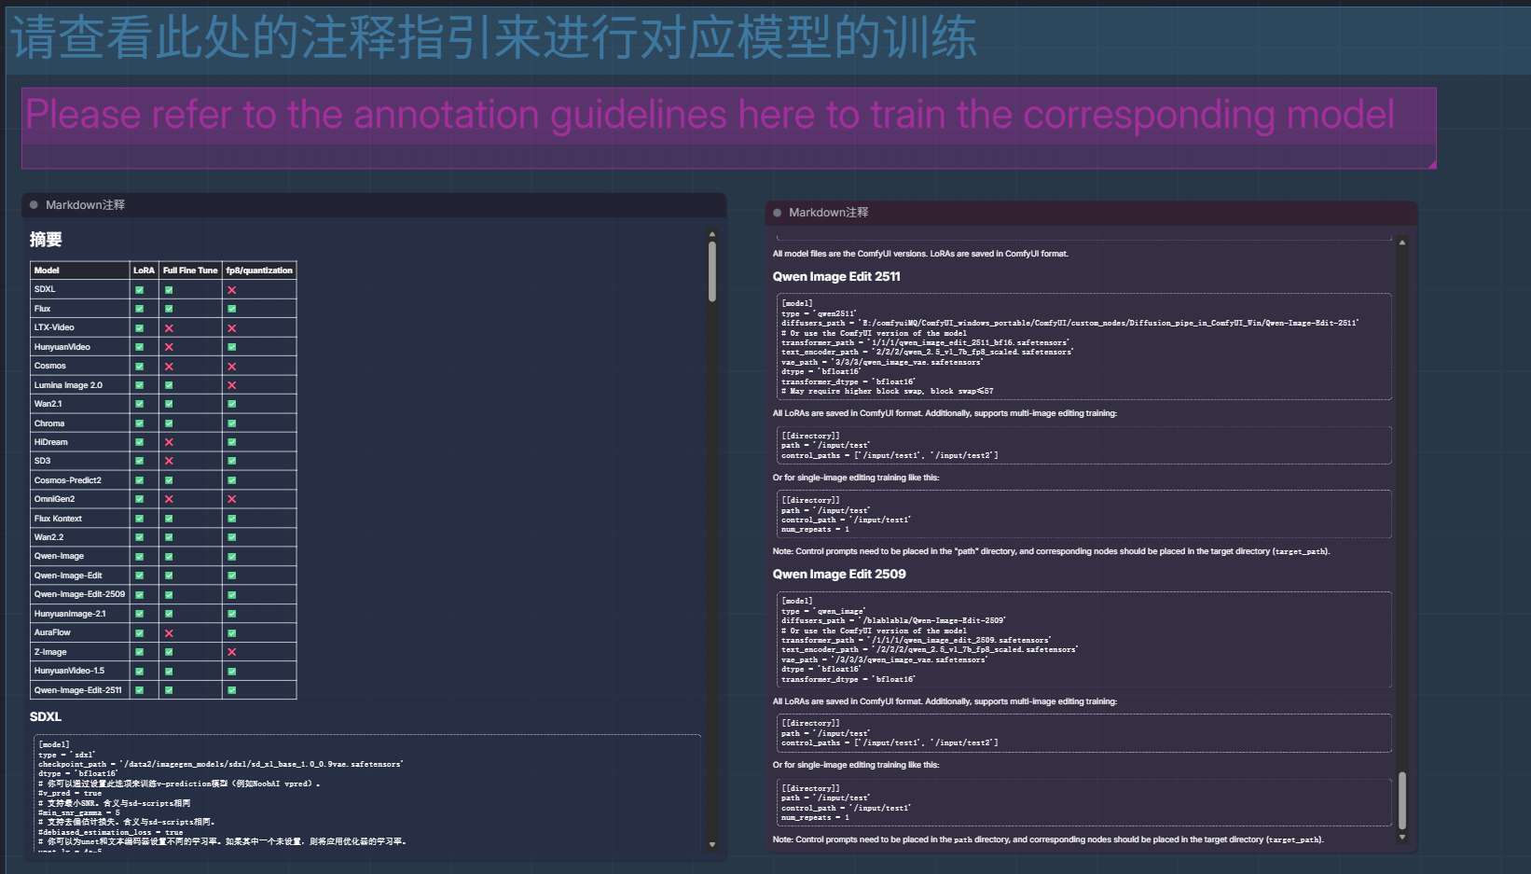Click the red cross in SDXL's fp8/quantization cell

point(232,290)
